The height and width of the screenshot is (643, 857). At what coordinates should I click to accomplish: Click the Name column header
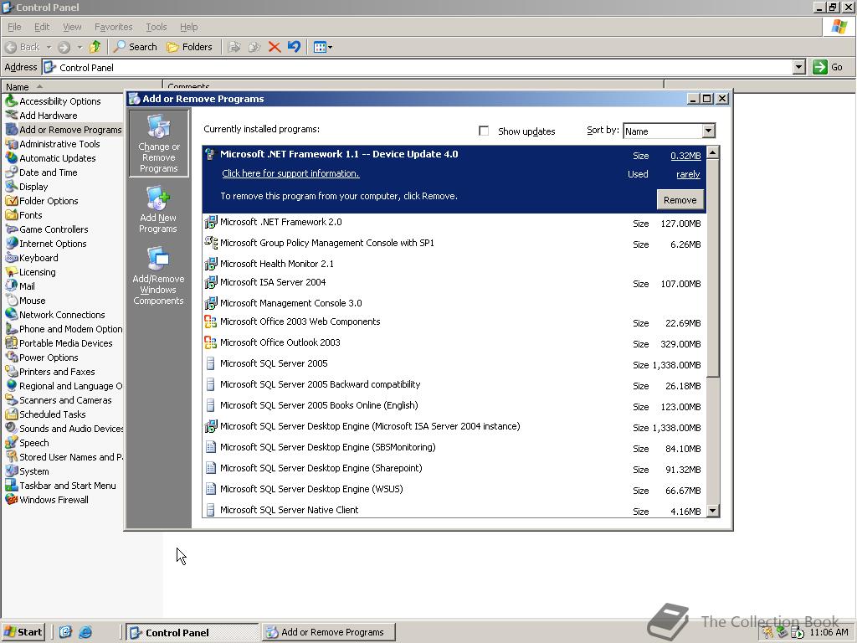pyautogui.click(x=82, y=87)
